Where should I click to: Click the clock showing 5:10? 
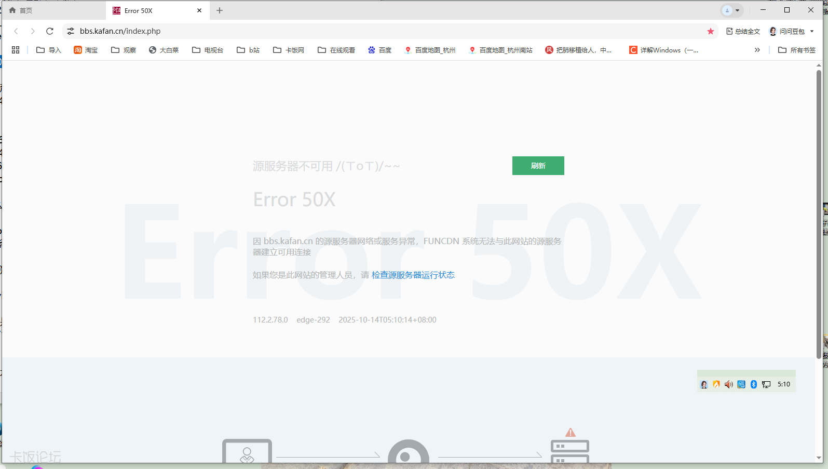784,384
